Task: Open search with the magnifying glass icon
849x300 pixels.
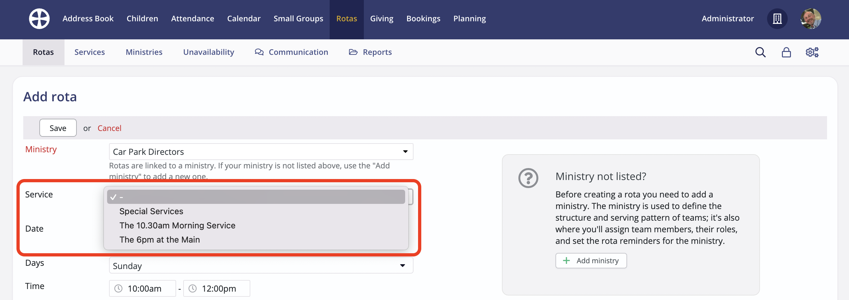Action: point(760,52)
